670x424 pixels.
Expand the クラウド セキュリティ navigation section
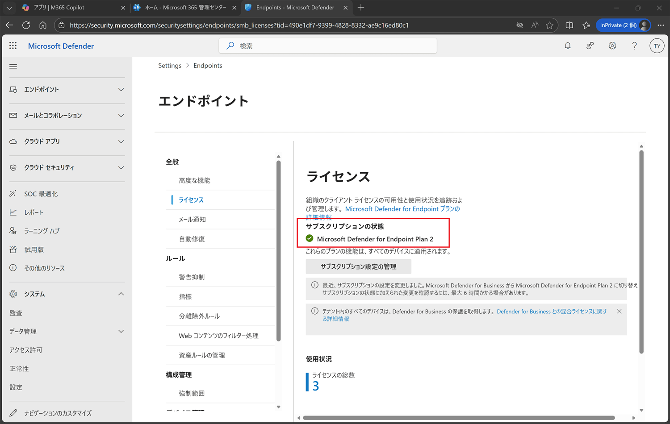tap(67, 168)
